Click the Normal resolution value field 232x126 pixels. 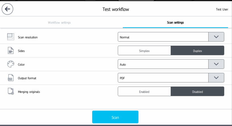click(x=163, y=37)
